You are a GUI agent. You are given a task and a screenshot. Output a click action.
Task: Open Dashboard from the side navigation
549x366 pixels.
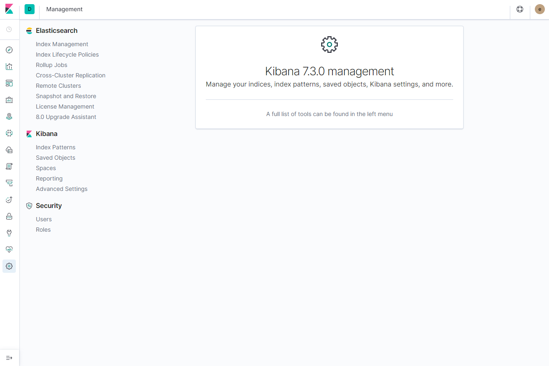pyautogui.click(x=9, y=83)
